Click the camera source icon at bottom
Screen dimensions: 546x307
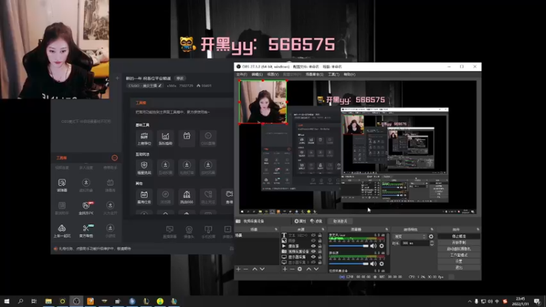pyautogui.click(x=189, y=232)
